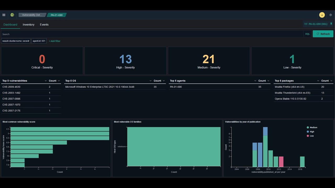The width and height of the screenshot is (335, 188).
Task: Switch to the Inventory tab
Action: (x=29, y=25)
